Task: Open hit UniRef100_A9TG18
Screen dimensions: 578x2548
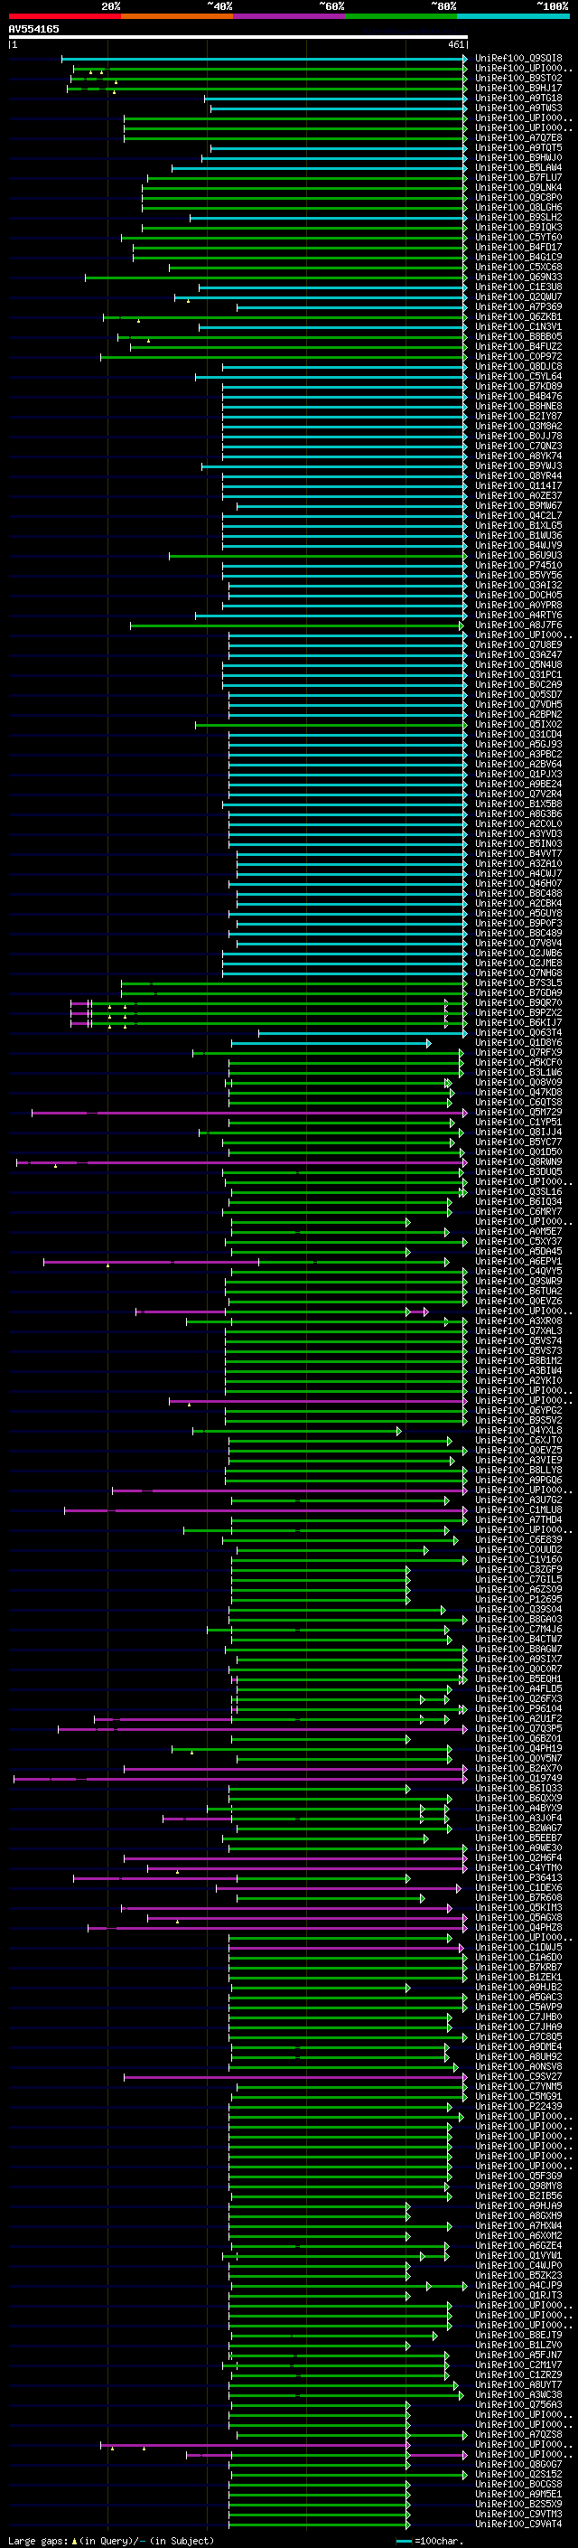Action: point(518,98)
